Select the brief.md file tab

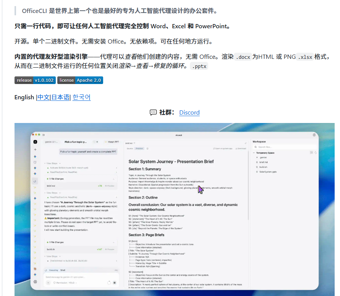tap(129, 143)
